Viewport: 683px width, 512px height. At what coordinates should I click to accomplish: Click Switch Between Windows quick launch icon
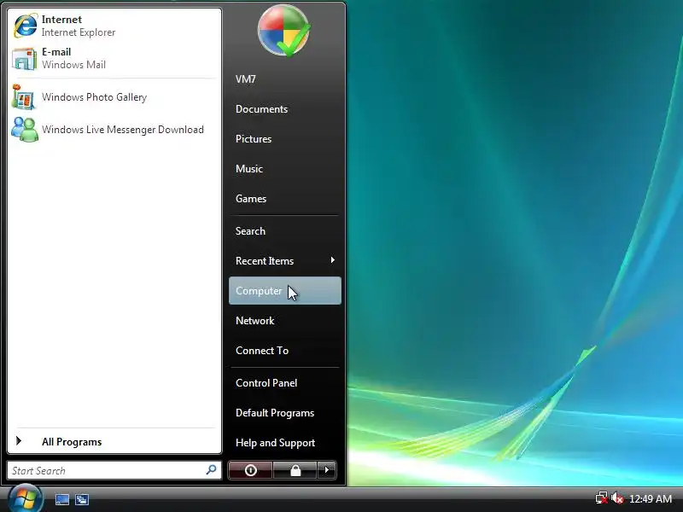coord(82,499)
